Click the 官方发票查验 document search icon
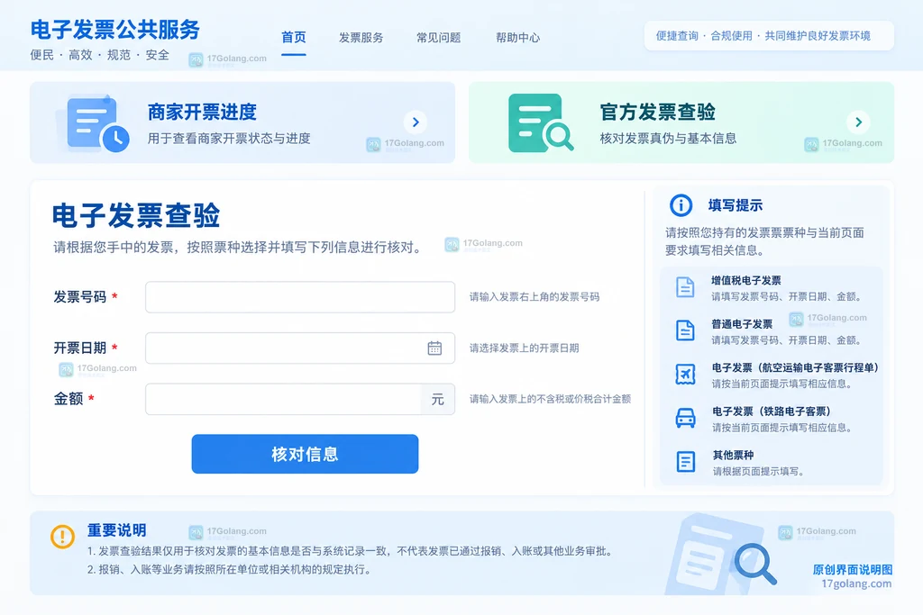923x615 pixels. (x=539, y=122)
